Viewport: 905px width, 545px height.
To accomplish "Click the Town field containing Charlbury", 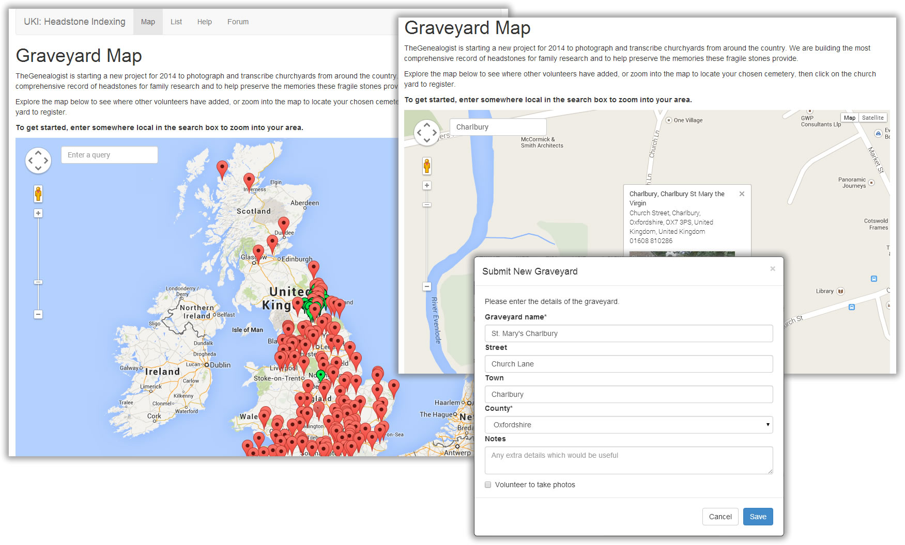I will point(628,394).
